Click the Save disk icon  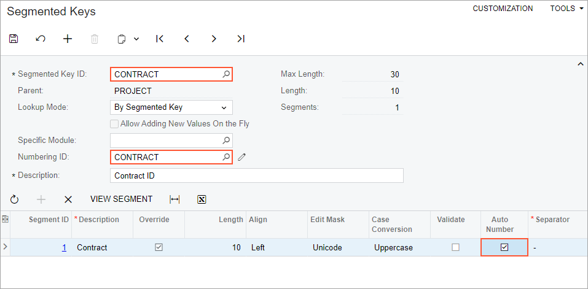[x=14, y=39]
